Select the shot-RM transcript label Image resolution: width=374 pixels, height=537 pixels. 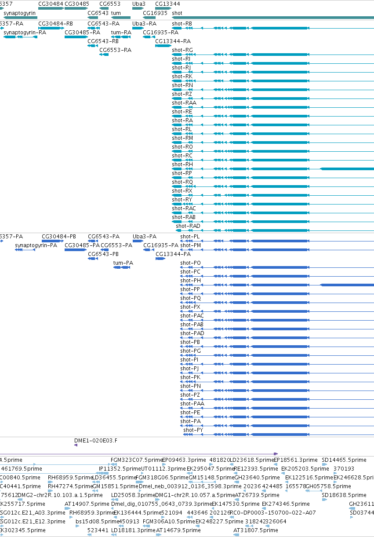[182, 138]
